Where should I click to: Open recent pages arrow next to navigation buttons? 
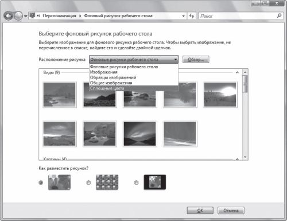(25, 16)
